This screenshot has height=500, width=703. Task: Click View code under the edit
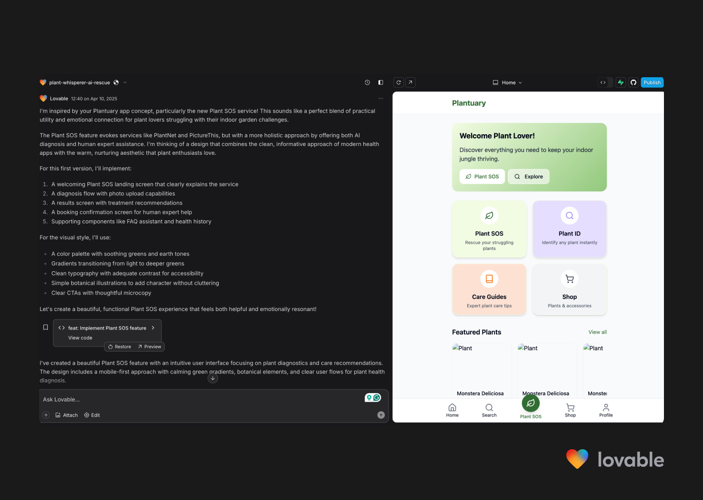[x=80, y=338]
